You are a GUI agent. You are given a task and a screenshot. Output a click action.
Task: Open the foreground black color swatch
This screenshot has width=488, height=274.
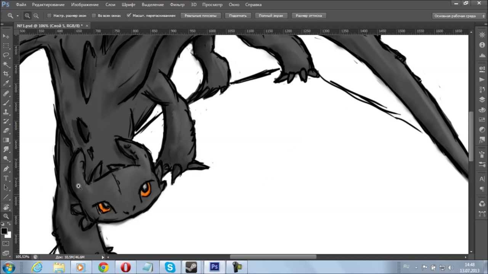(4, 231)
